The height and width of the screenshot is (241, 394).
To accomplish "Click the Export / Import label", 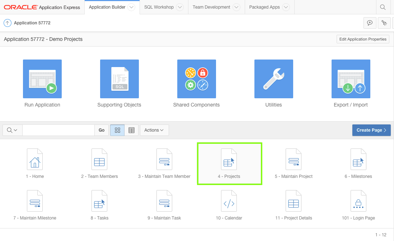I will pyautogui.click(x=351, y=105).
